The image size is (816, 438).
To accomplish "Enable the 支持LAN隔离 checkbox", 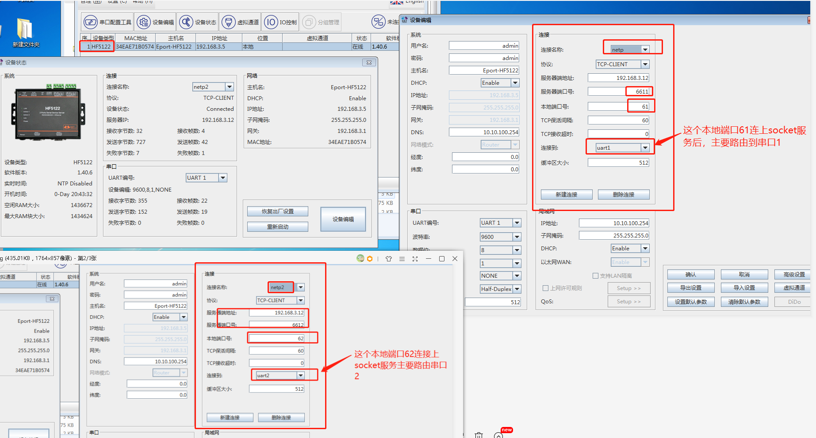I will point(595,276).
